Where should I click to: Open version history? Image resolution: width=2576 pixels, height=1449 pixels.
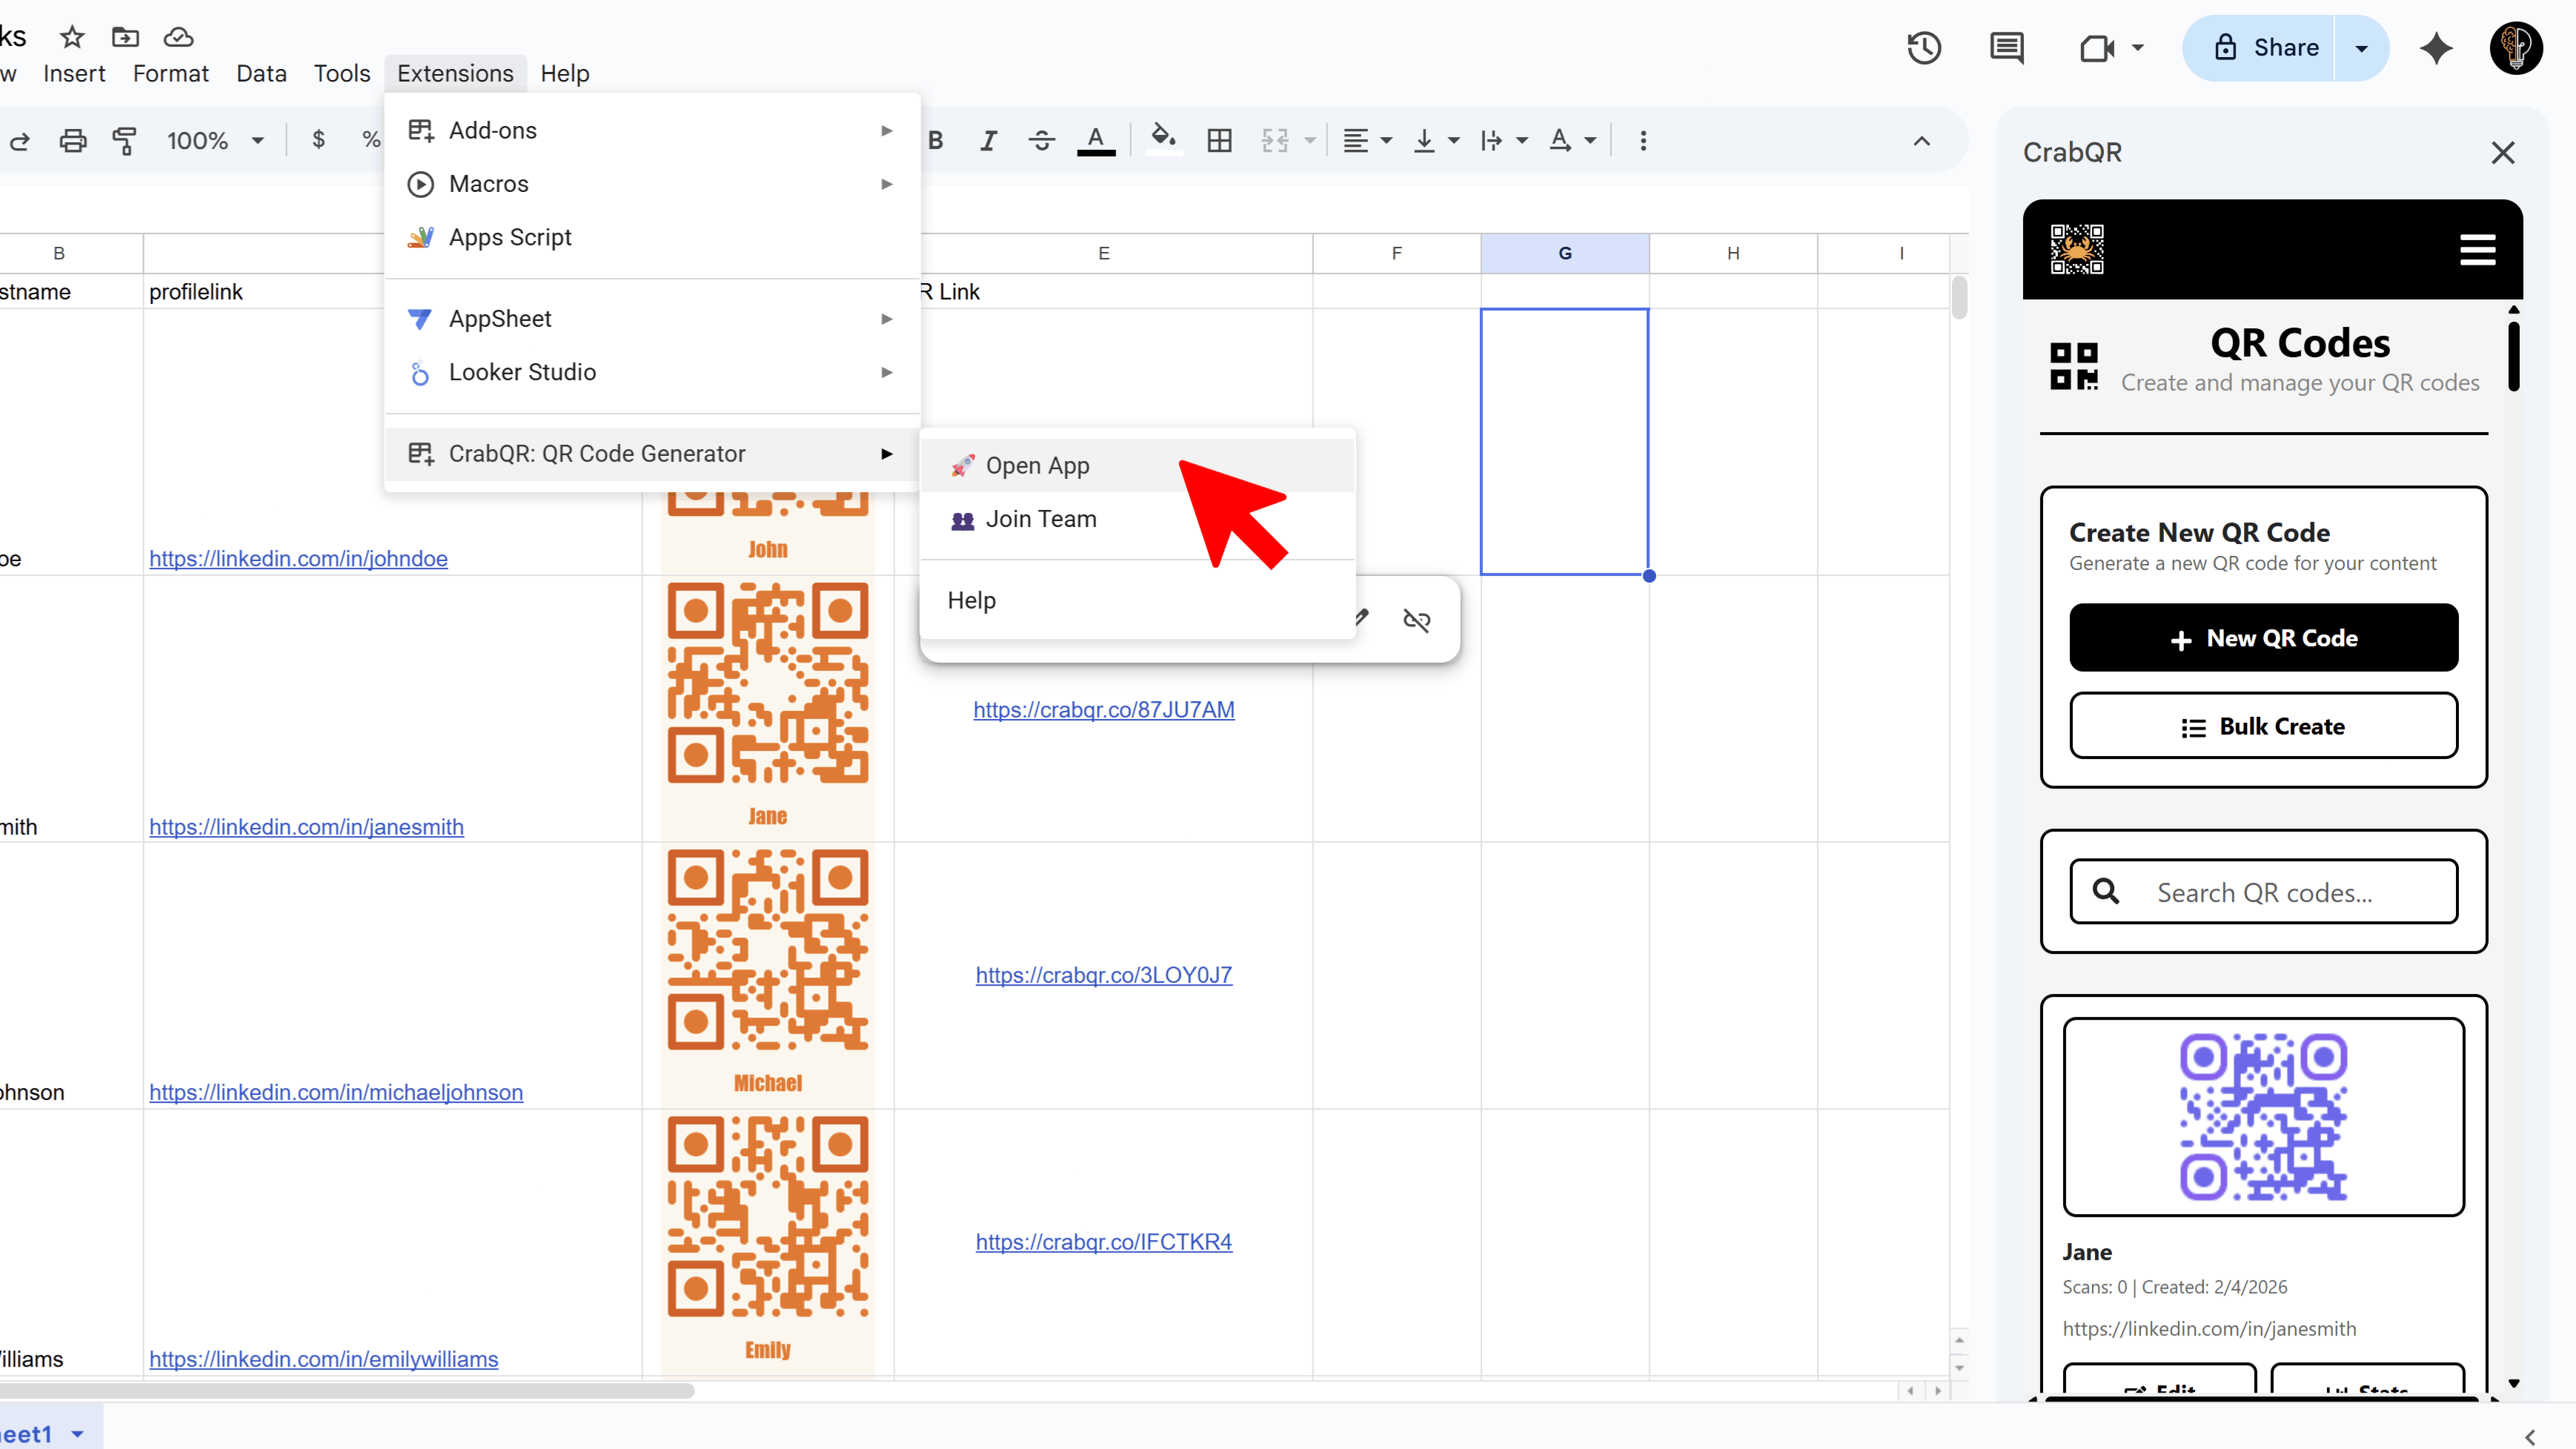pyautogui.click(x=1923, y=47)
